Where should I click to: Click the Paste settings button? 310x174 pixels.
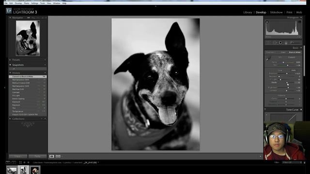point(38,156)
